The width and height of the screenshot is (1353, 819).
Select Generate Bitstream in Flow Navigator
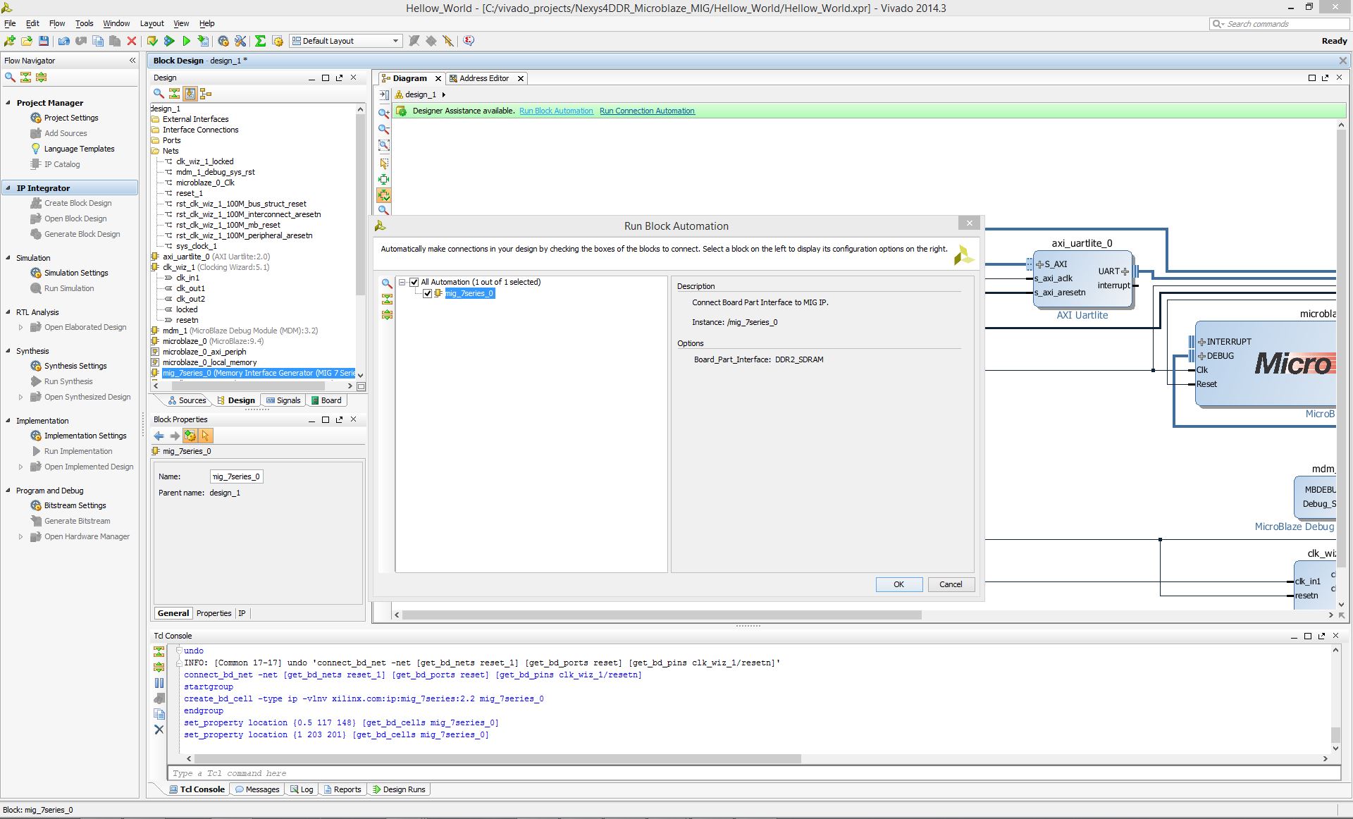tap(77, 521)
